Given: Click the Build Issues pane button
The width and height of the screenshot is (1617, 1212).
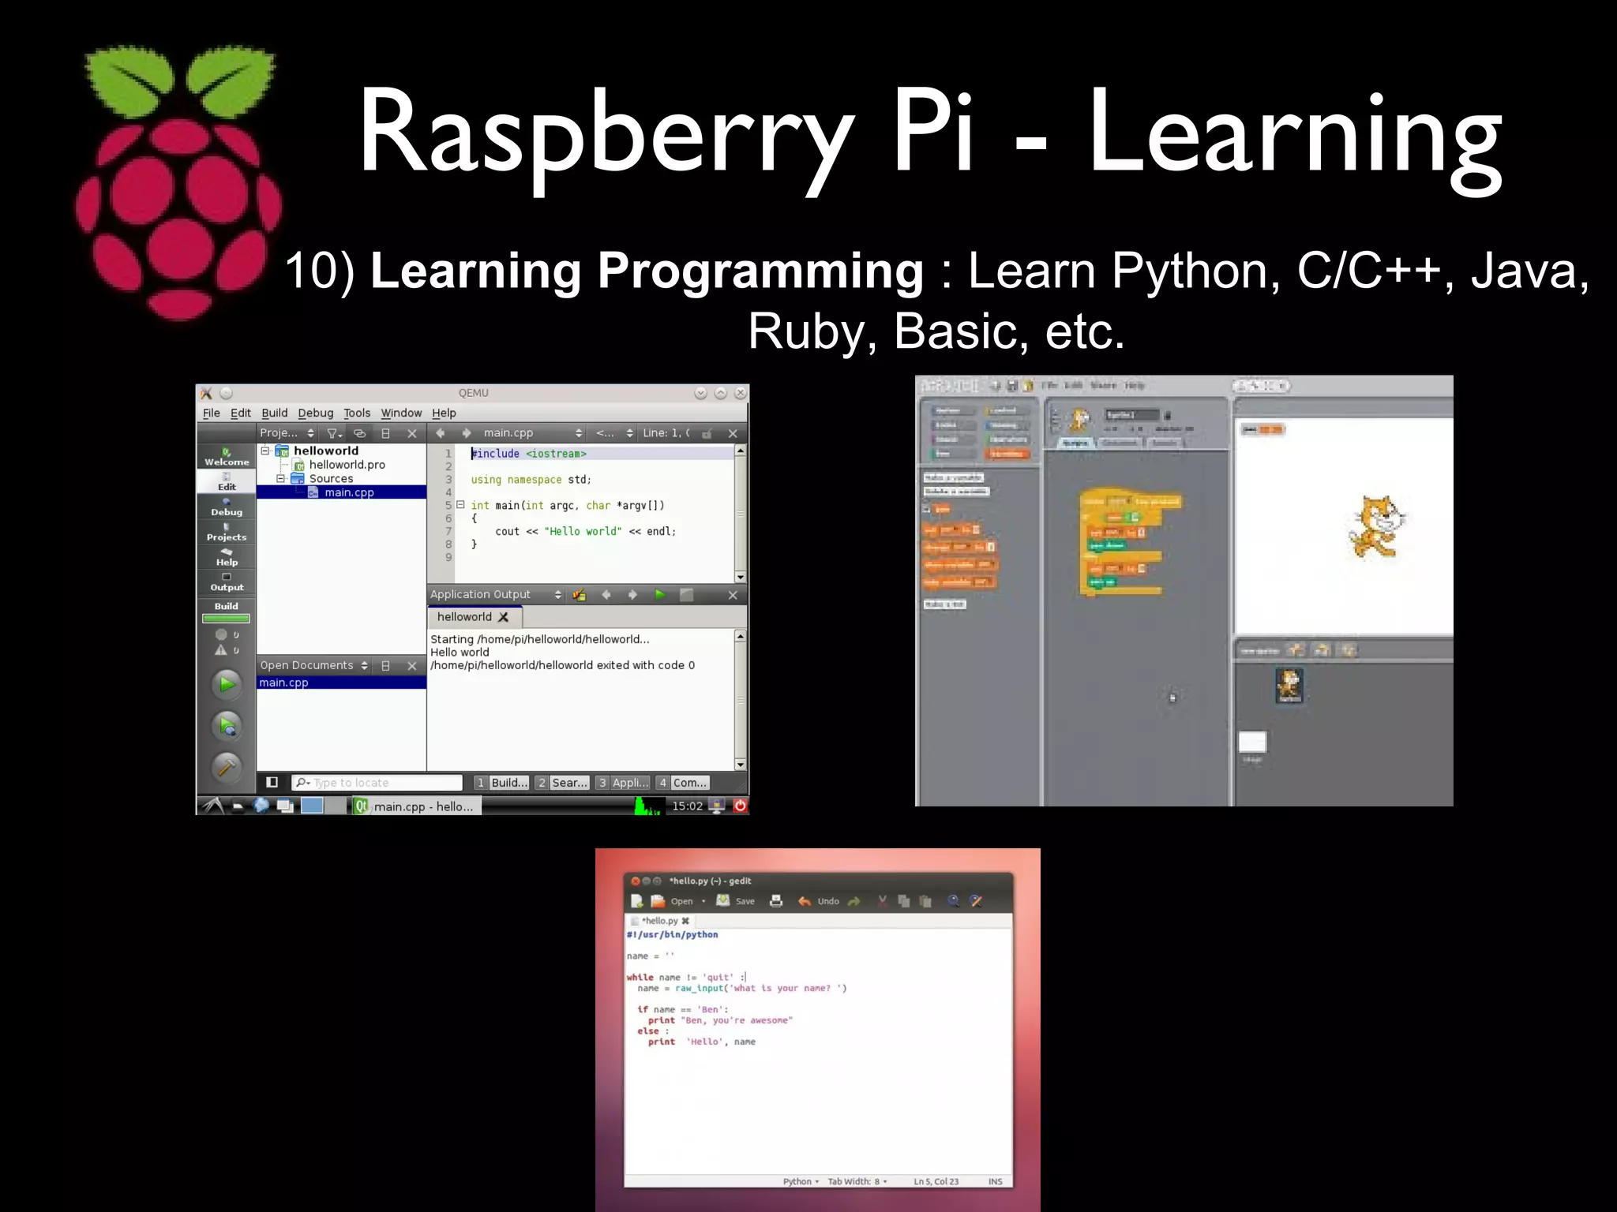Looking at the screenshot, I should [501, 782].
